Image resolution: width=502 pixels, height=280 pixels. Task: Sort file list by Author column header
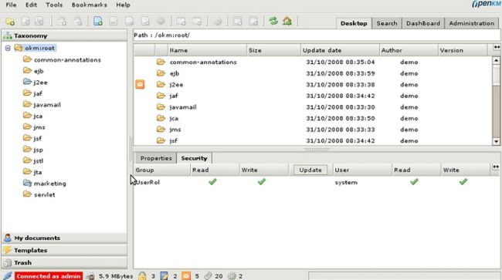coord(409,50)
